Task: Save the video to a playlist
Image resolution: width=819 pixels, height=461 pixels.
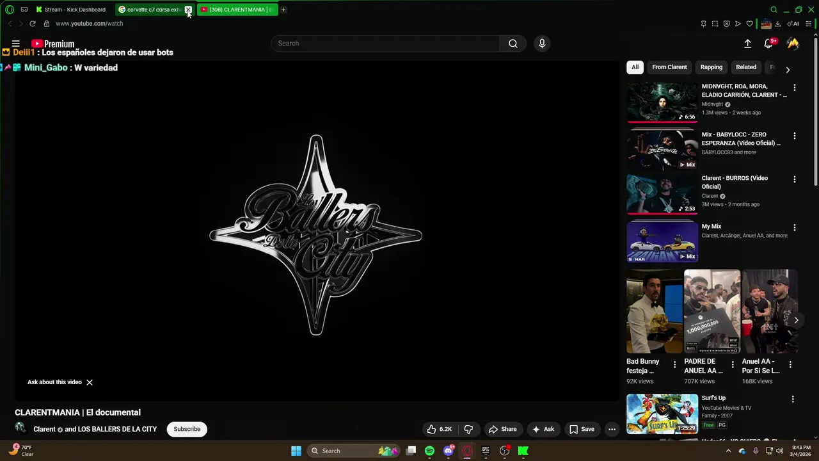Action: tap(582, 429)
